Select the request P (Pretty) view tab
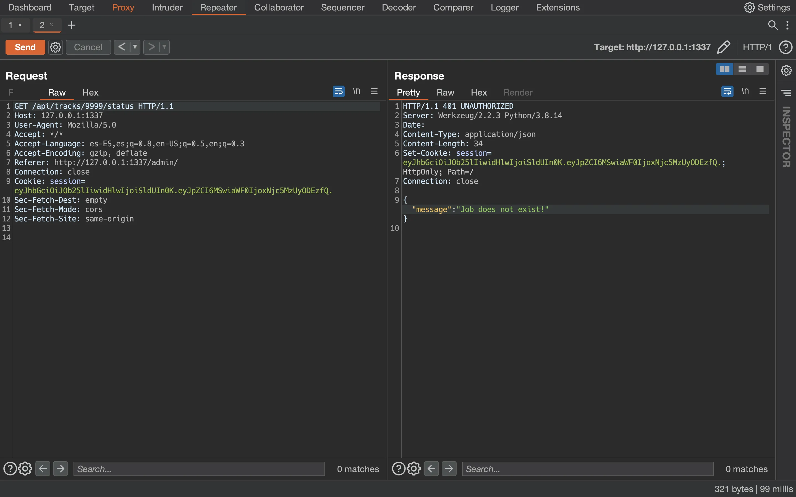 click(x=11, y=92)
